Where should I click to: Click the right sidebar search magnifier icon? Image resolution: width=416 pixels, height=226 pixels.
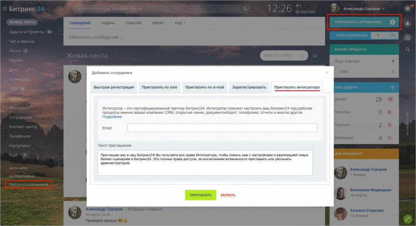[x=408, y=50]
